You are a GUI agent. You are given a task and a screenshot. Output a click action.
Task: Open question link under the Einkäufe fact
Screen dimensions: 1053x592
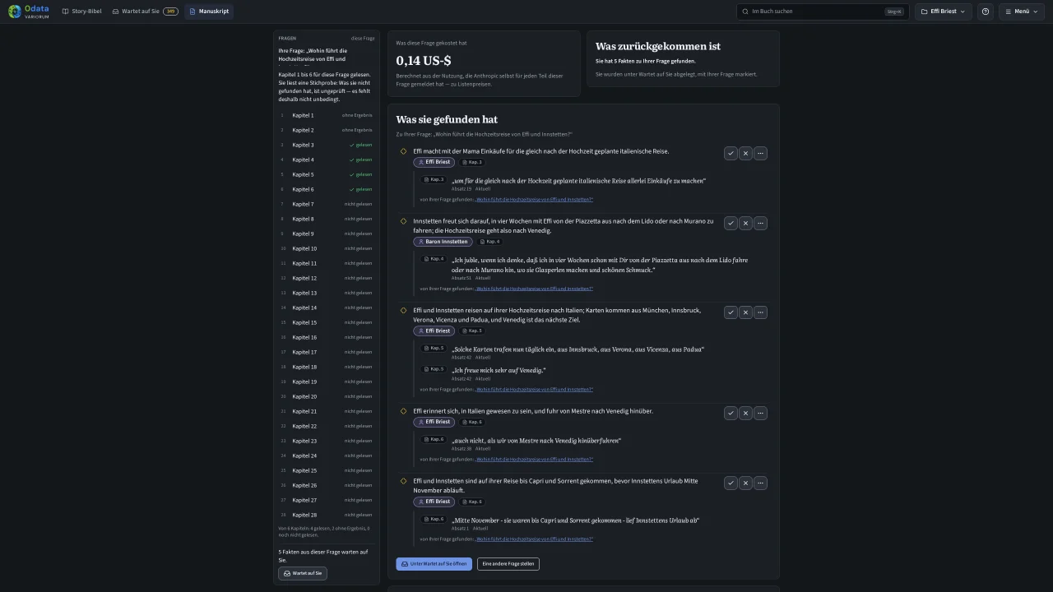click(535, 200)
